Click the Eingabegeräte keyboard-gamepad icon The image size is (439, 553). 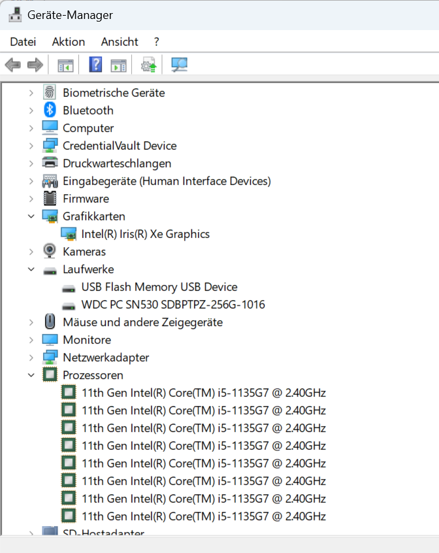(x=50, y=181)
